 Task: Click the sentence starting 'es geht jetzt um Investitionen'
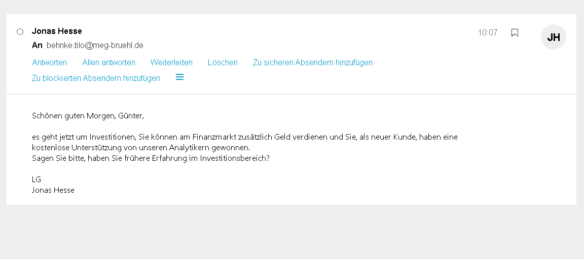tap(244, 137)
